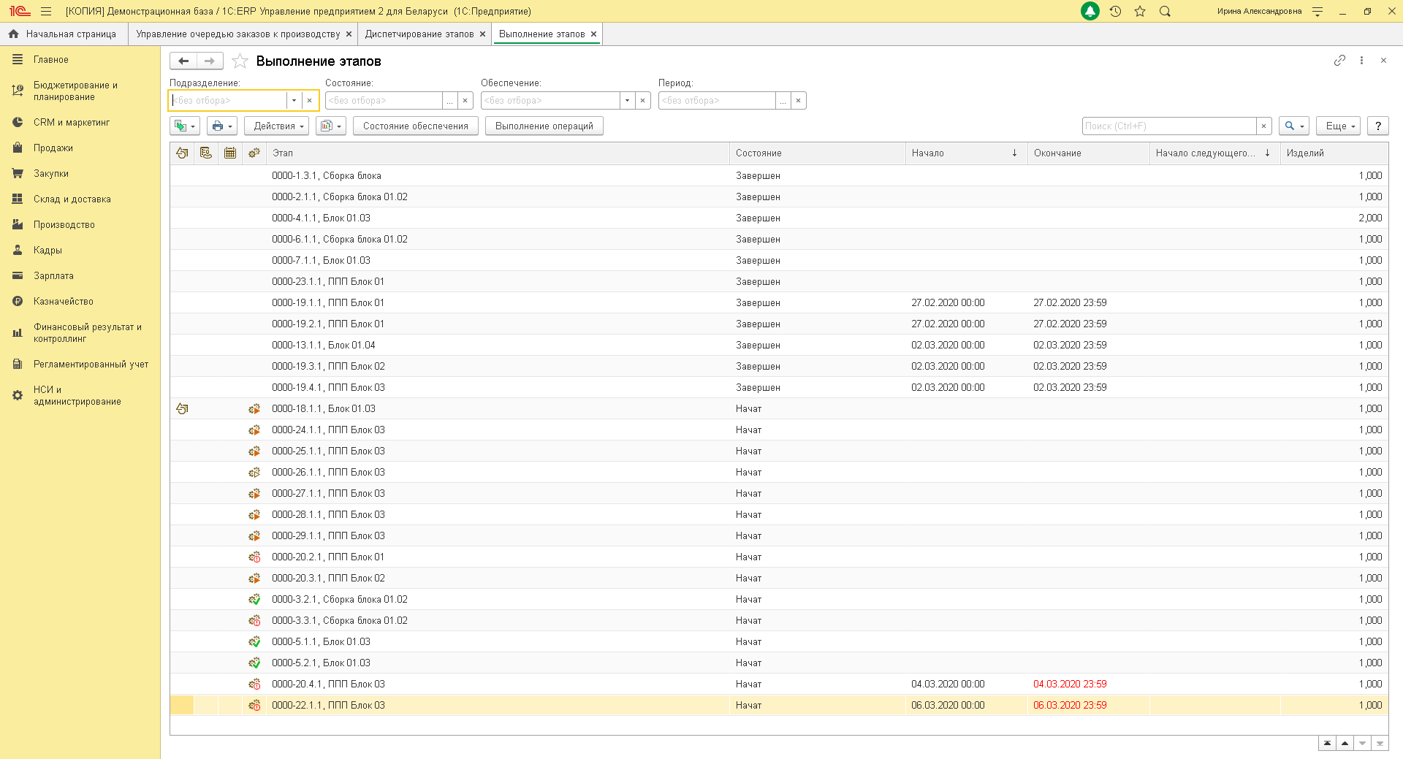Open the history icon in title bar
Screen dimensions: 1403x759
pos(1115,12)
